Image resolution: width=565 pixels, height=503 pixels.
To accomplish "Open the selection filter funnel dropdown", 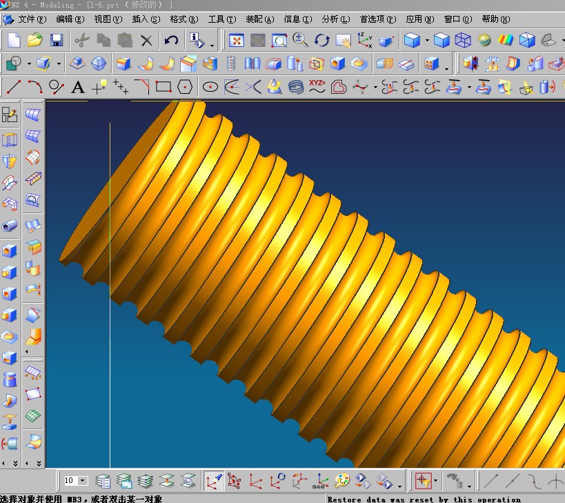I will pyautogui.click(x=435, y=481).
